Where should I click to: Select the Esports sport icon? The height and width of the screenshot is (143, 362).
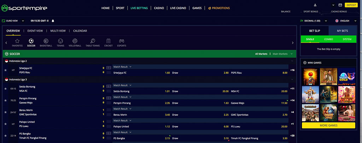[122, 43]
